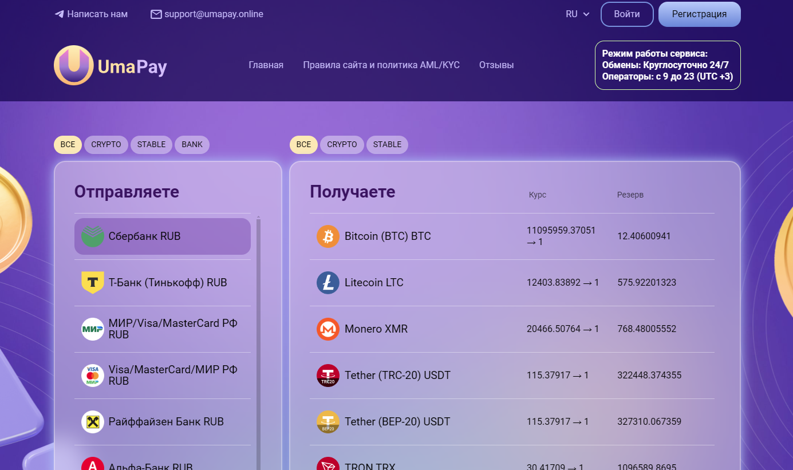
Task: Click the Raiffeisen Bank yellow icon
Action: click(92, 422)
